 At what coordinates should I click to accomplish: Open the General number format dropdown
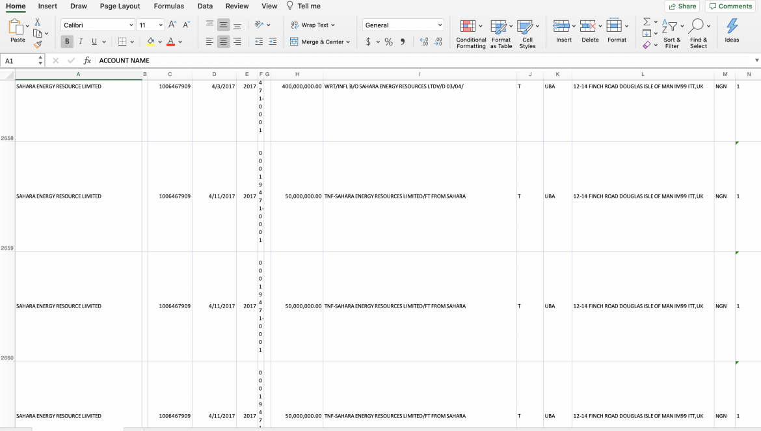(x=440, y=25)
